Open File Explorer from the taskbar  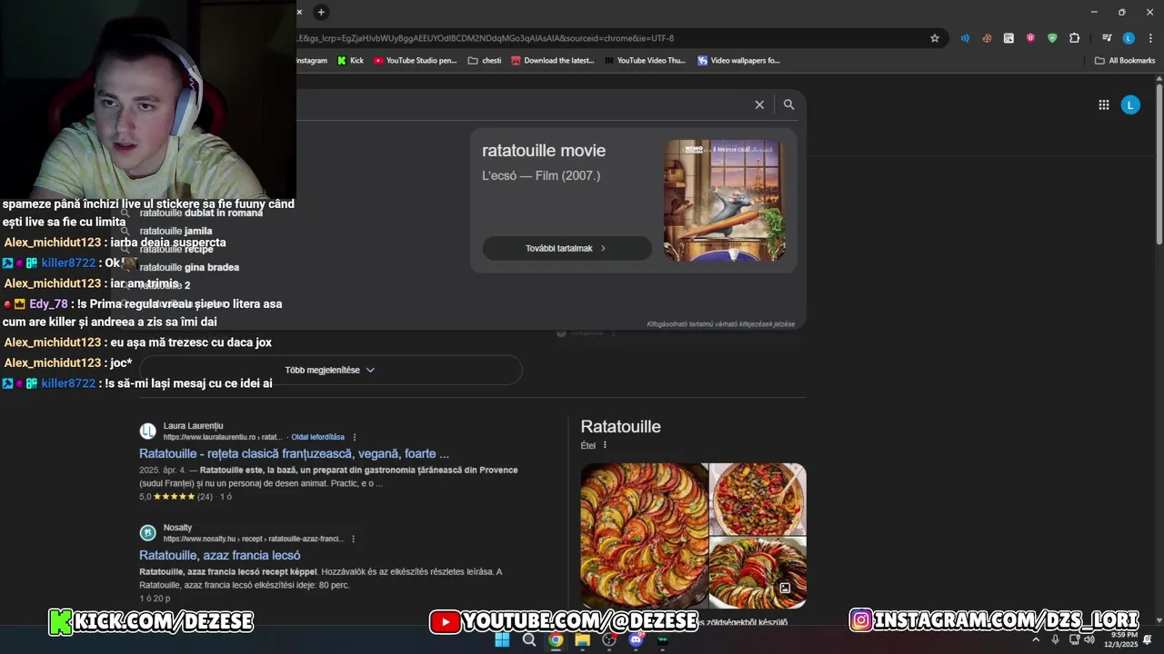point(583,639)
